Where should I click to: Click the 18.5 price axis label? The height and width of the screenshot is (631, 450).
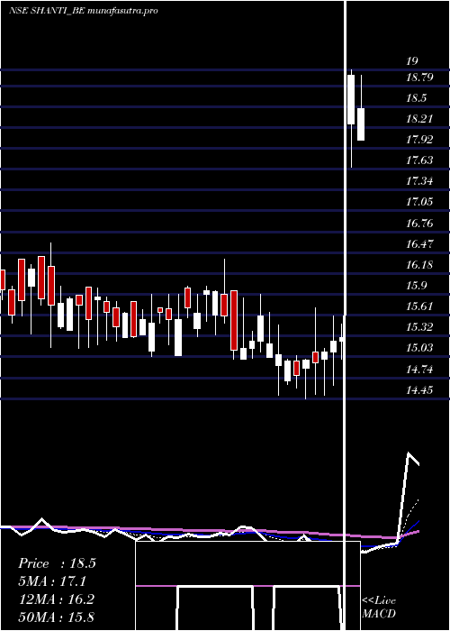pos(416,98)
